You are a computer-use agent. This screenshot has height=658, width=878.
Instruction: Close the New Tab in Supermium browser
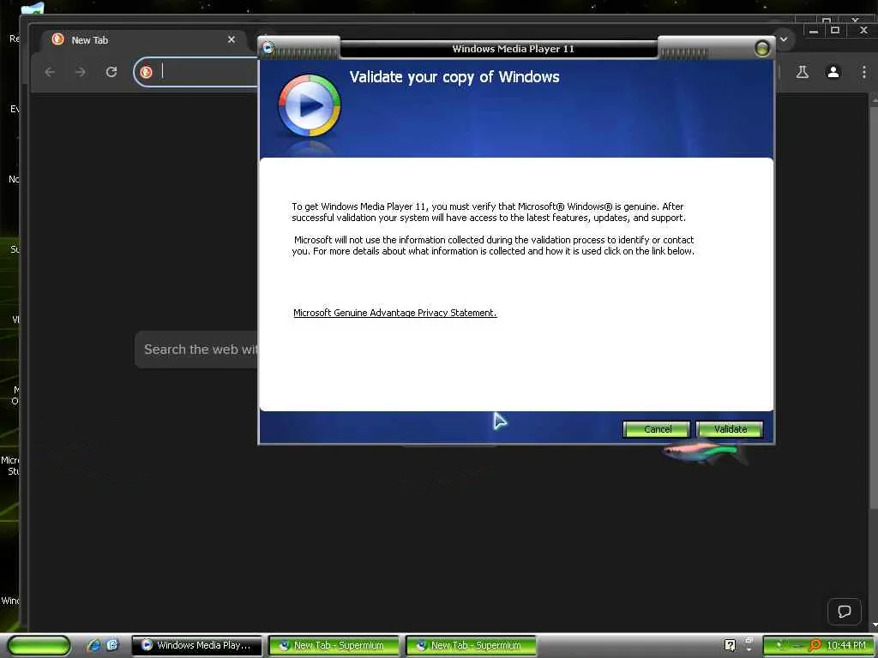(232, 39)
